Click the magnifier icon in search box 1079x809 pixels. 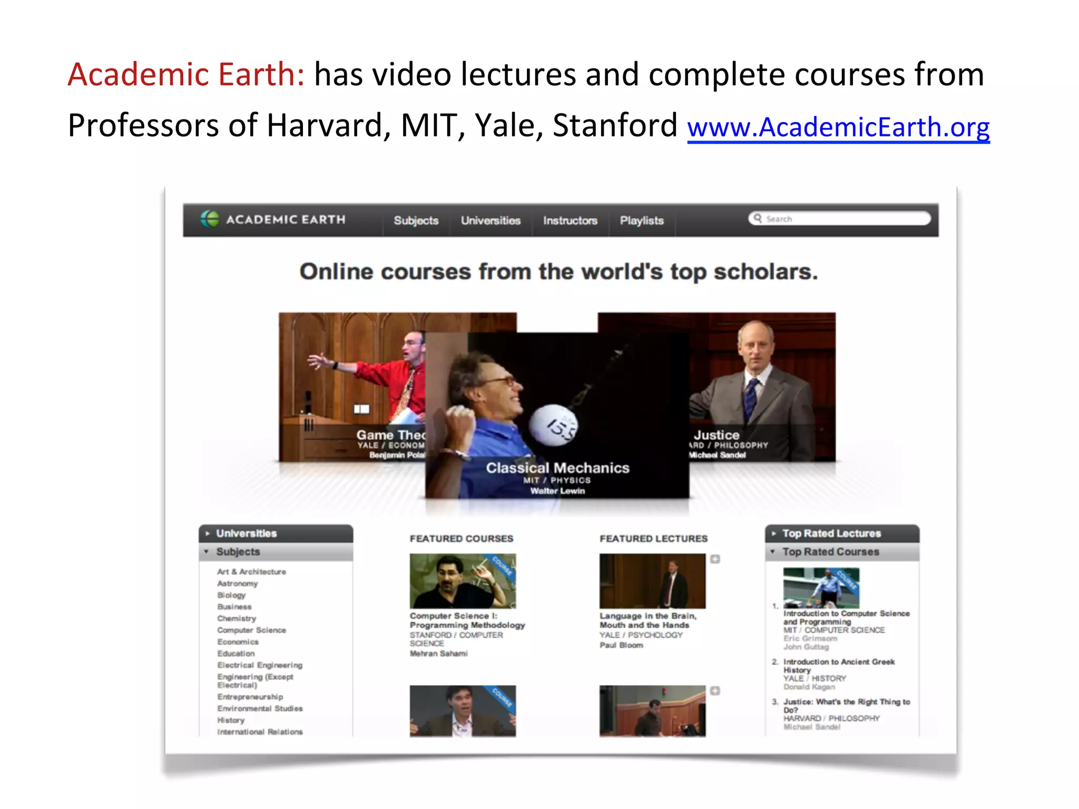758,218
